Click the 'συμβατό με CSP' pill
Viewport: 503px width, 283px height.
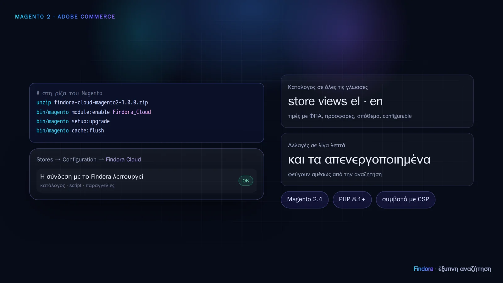pos(406,200)
